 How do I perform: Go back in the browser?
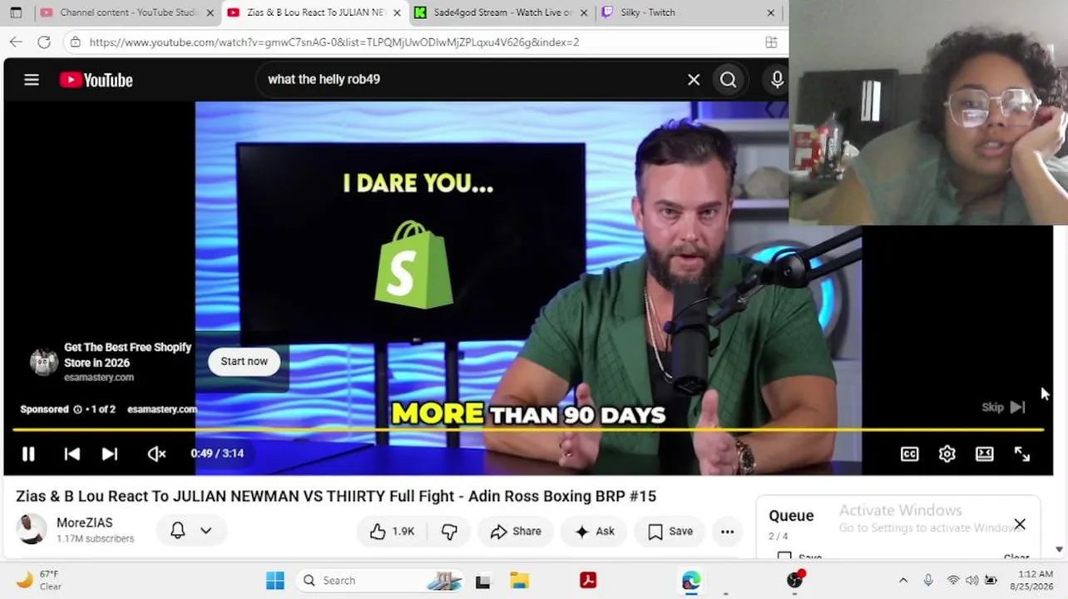[16, 42]
